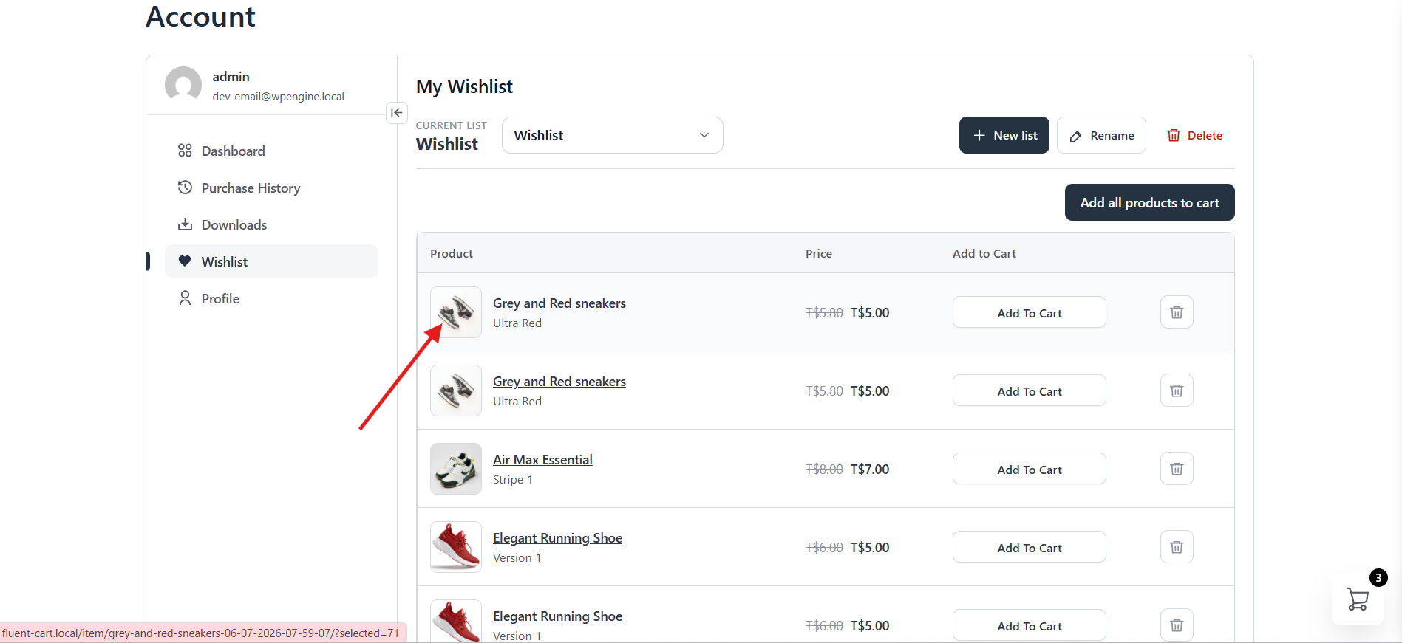Open the Wishlist list selector dropdown
This screenshot has height=643, width=1402.
coord(612,135)
